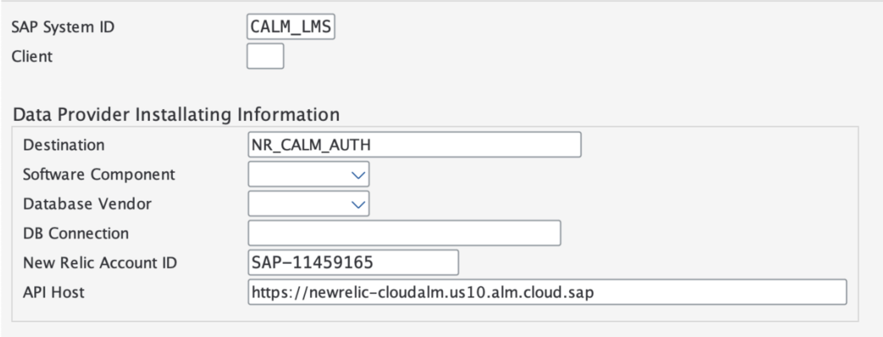Click the empty Client input box
This screenshot has width=883, height=337.
pyautogui.click(x=265, y=57)
